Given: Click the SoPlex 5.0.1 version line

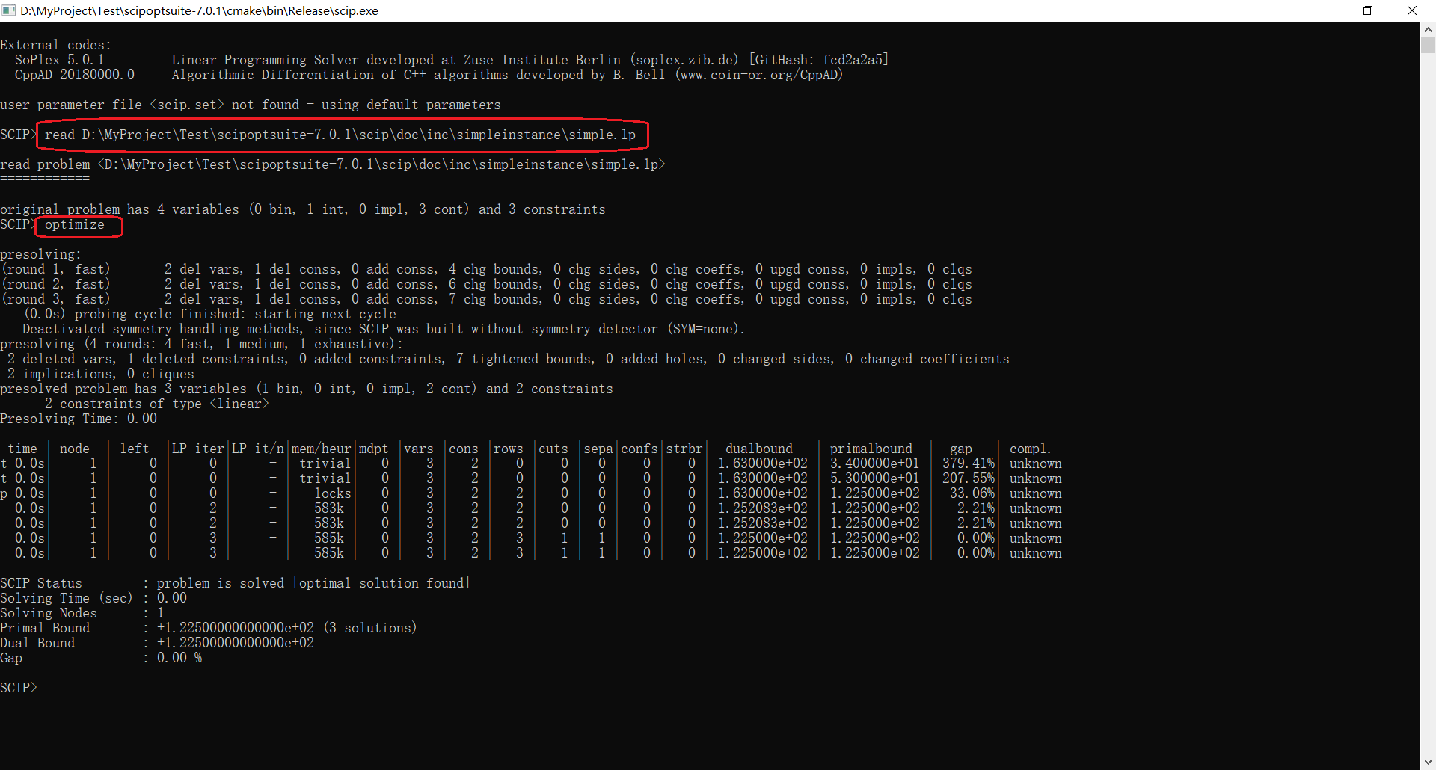Looking at the screenshot, I should (60, 59).
